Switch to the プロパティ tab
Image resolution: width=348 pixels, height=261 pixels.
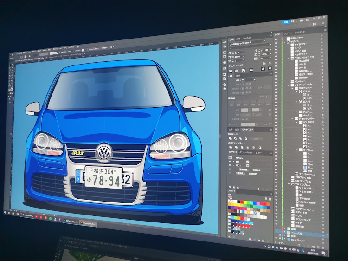pos(288,33)
